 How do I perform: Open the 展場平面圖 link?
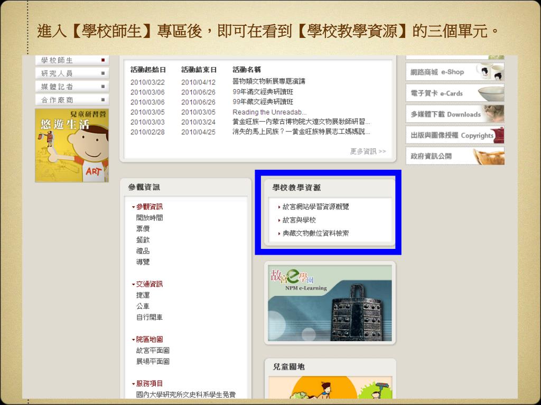pyautogui.click(x=153, y=361)
